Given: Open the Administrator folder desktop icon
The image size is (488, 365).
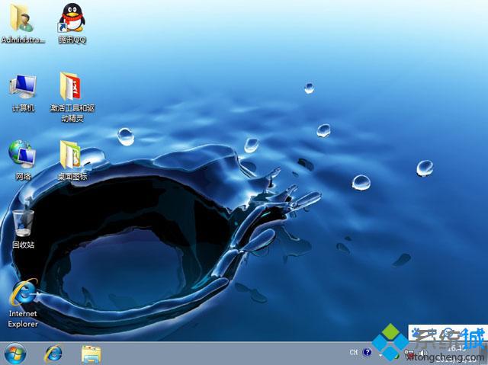Looking at the screenshot, I should [x=22, y=23].
